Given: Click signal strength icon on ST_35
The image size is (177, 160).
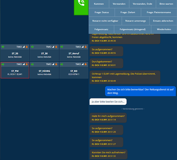Looking at the screenshot, I should coord(24,47).
